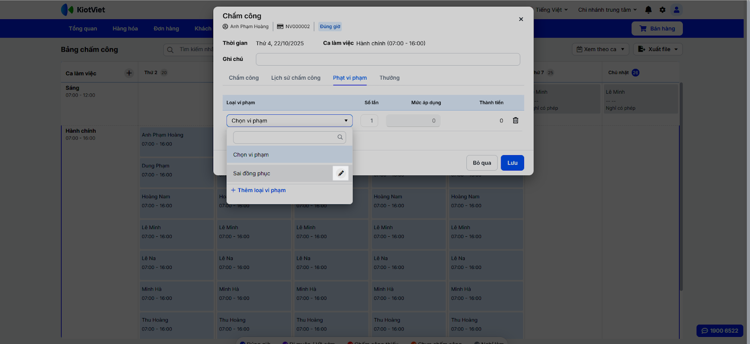
Task: Expand the Xem theo ca dropdown
Action: point(600,49)
